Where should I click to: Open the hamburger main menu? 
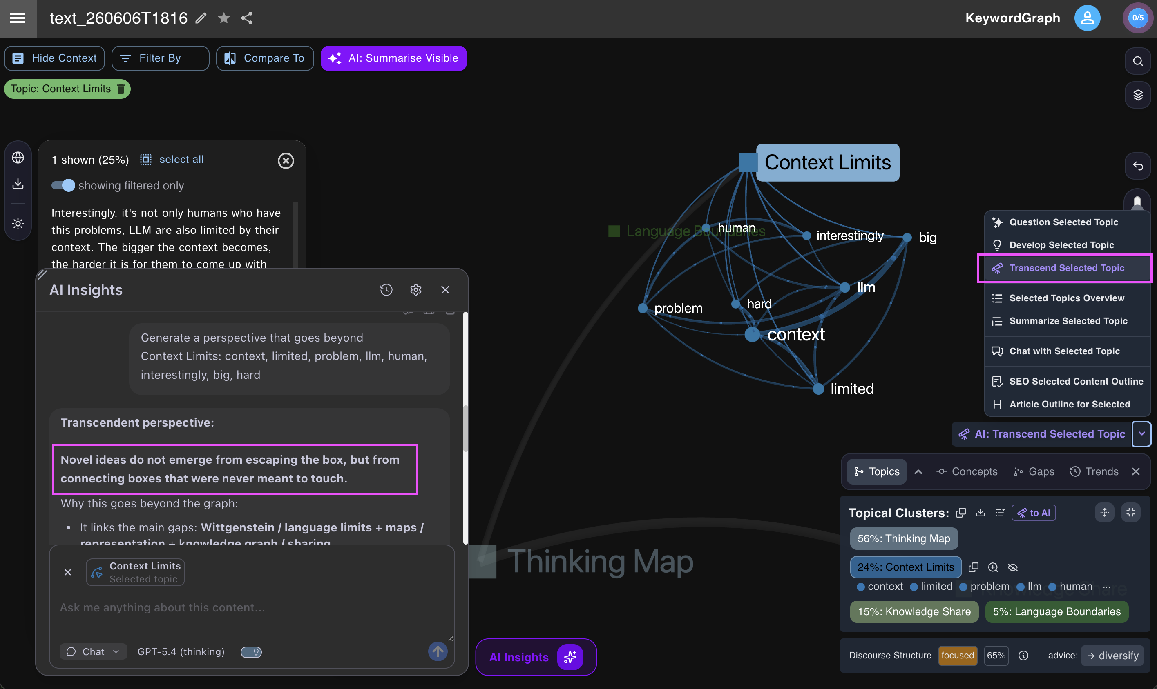tap(17, 18)
